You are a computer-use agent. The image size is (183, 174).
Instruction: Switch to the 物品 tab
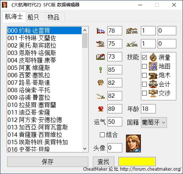coord(55,17)
